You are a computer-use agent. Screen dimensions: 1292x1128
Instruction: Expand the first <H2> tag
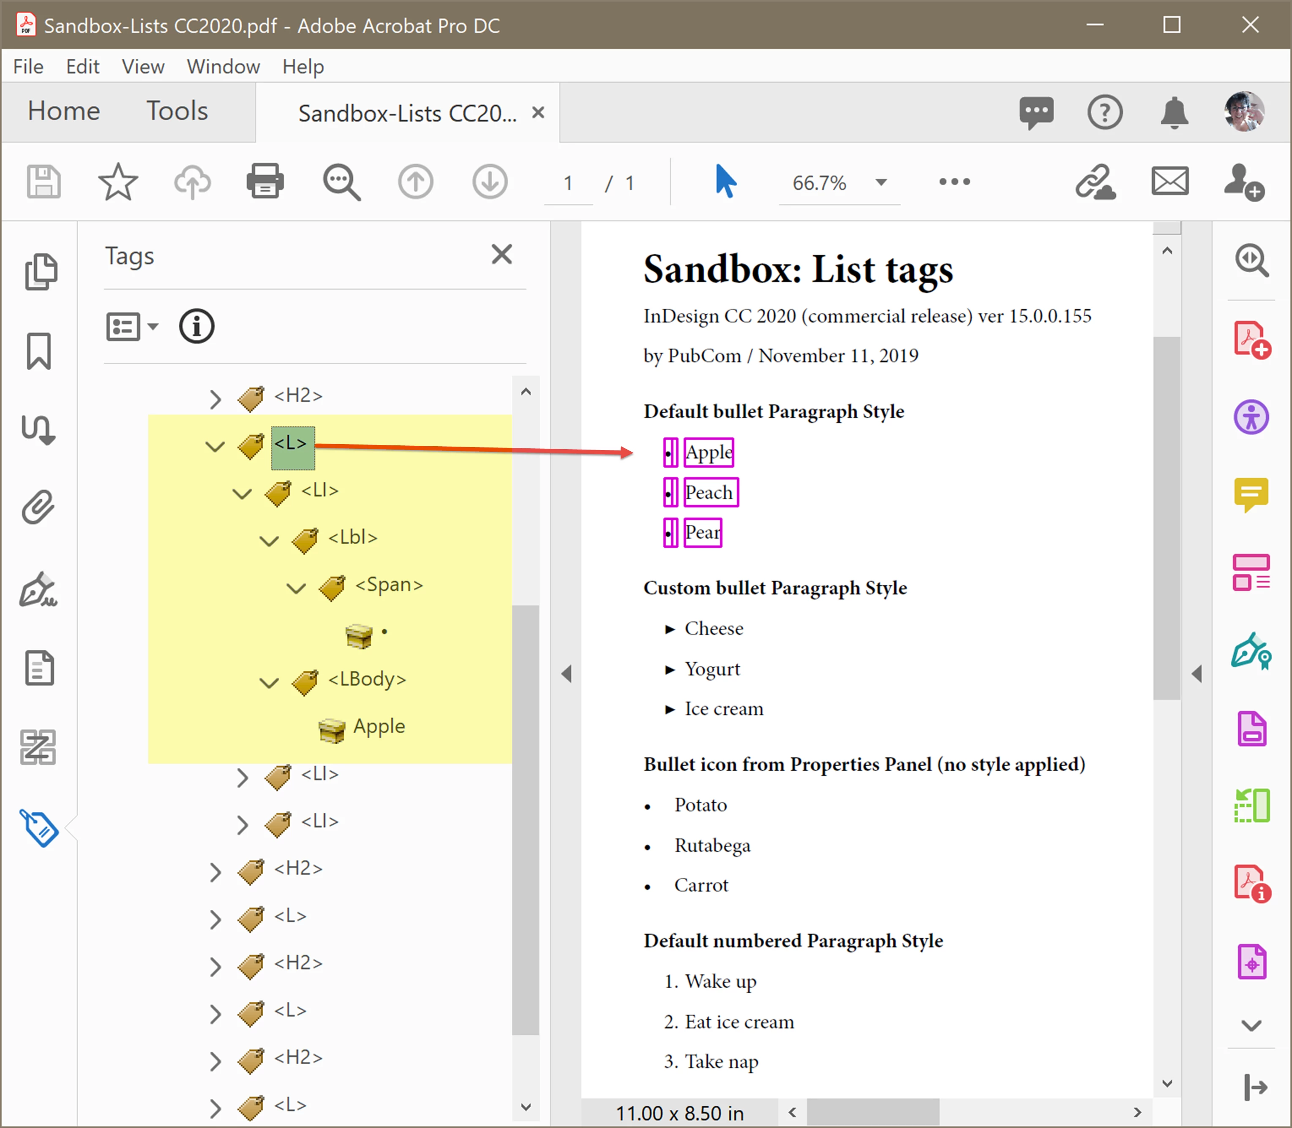tap(215, 399)
